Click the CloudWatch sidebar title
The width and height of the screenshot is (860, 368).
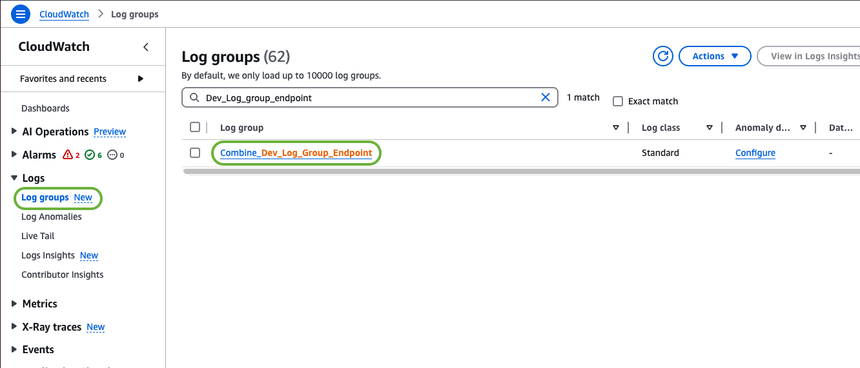click(x=54, y=46)
